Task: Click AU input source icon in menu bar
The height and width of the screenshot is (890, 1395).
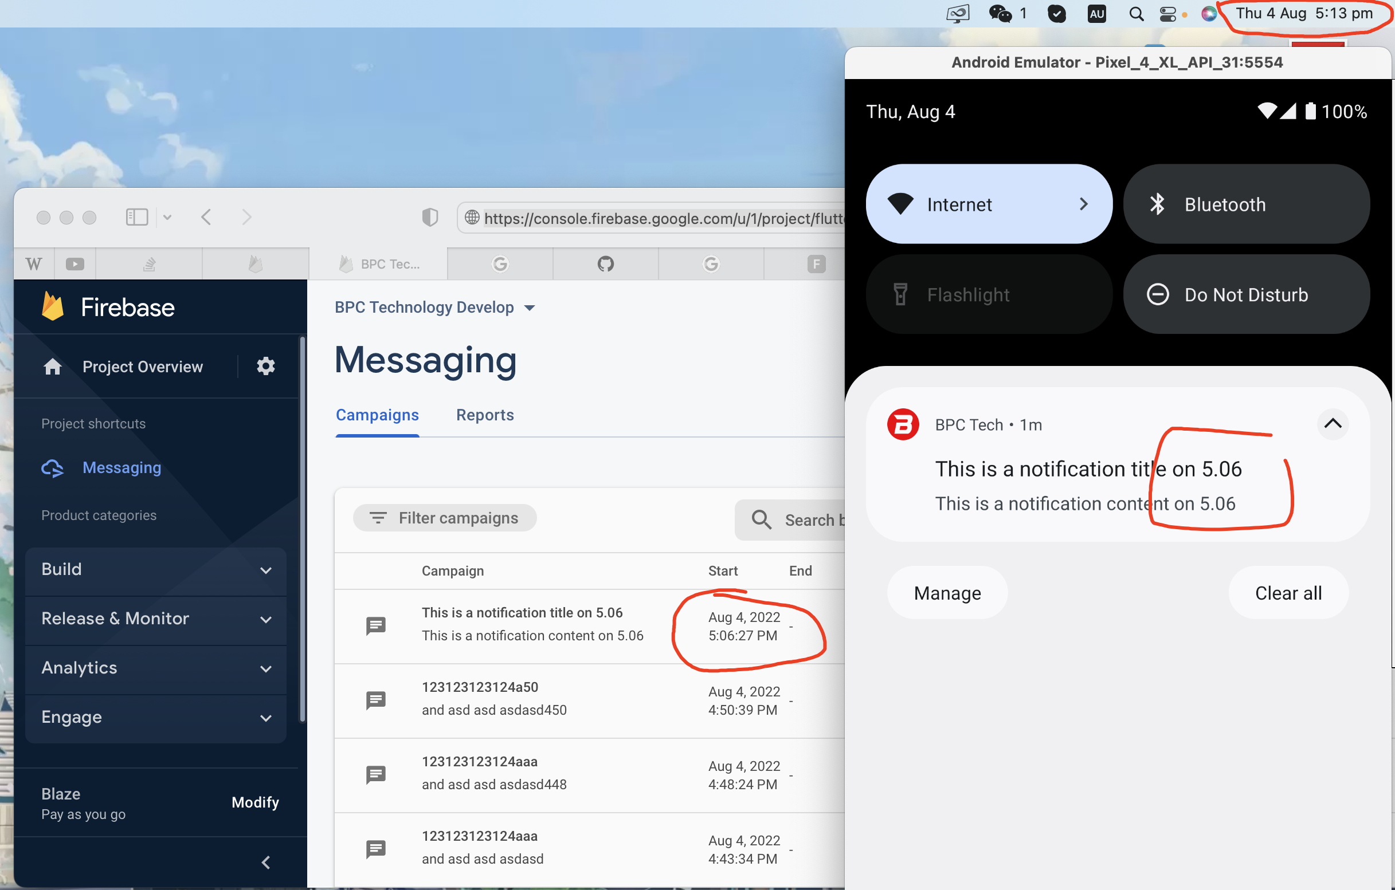Action: (1097, 14)
